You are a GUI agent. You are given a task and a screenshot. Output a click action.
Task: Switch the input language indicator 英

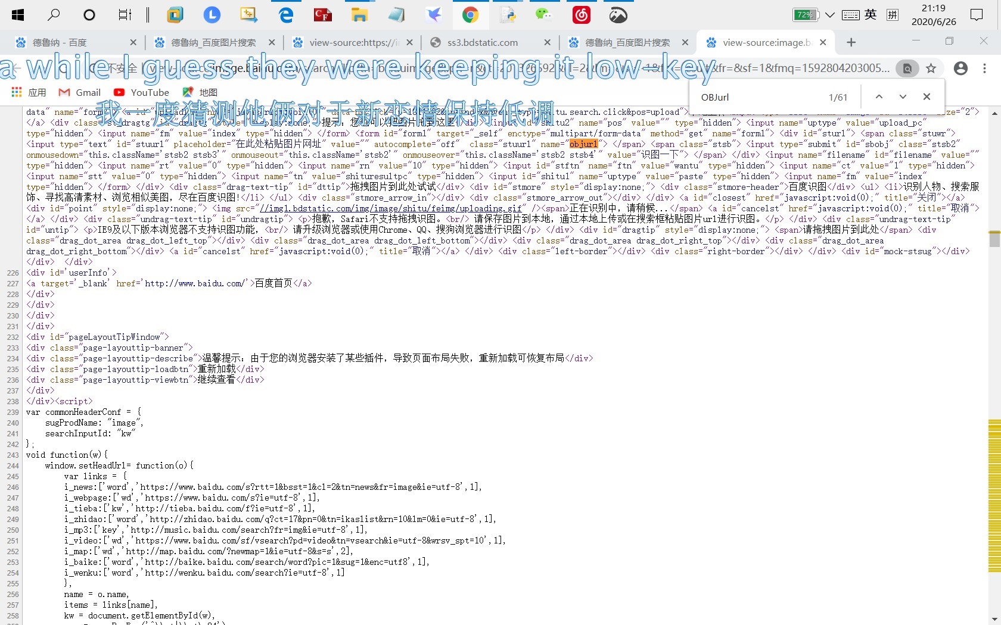point(871,15)
